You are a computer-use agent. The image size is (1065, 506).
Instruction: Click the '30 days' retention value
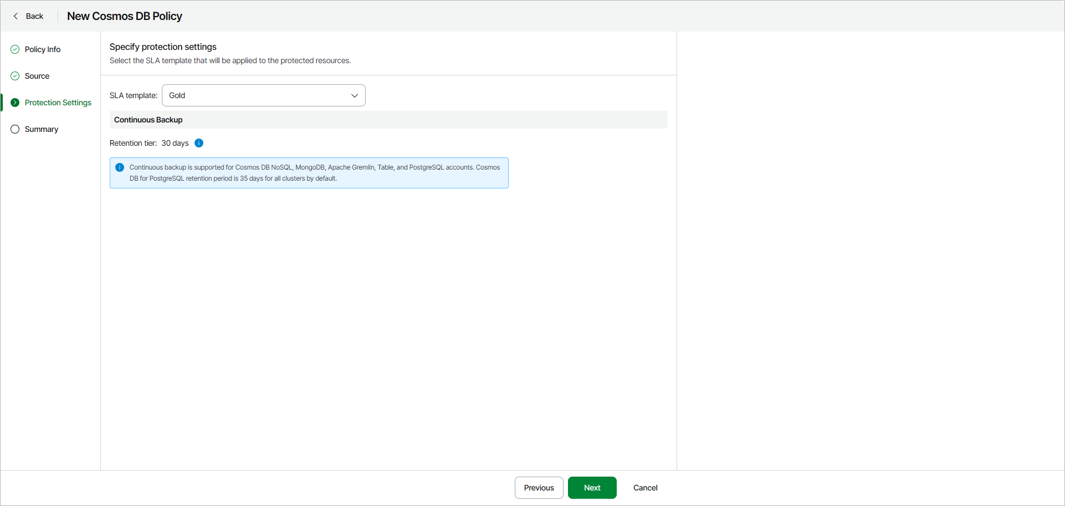click(175, 143)
